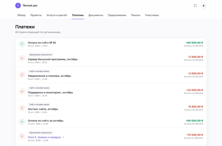
Task: Click the date 23 сент. 2026 г., 13:18
Action: tap(38, 140)
